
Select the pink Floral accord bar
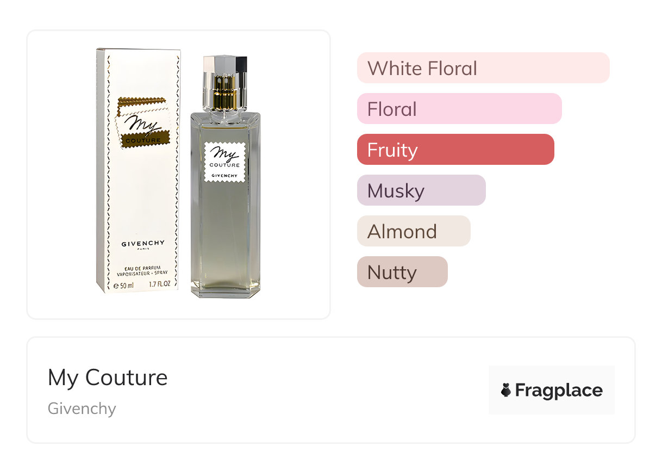coord(459,109)
